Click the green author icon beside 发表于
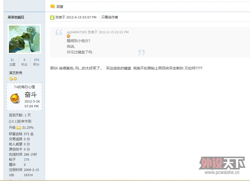Viewport: 250px width, 181px height. point(52,17)
